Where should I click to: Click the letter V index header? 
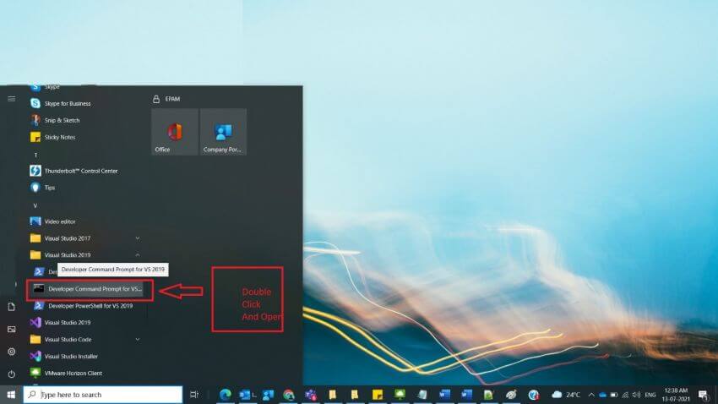point(35,205)
